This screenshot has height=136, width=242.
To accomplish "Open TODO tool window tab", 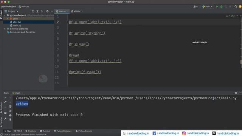I will click(x=18, y=131).
